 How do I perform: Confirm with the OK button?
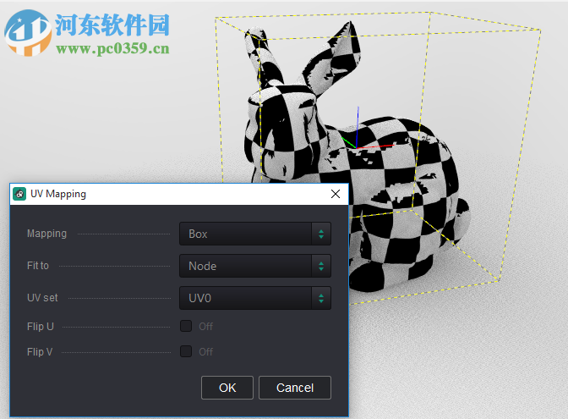point(227,388)
